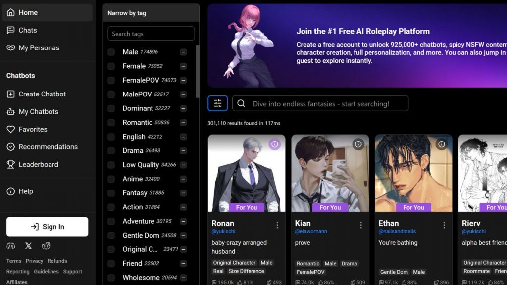The height and width of the screenshot is (285, 507).
Task: Click the Reddit community icon
Action: (x=46, y=246)
